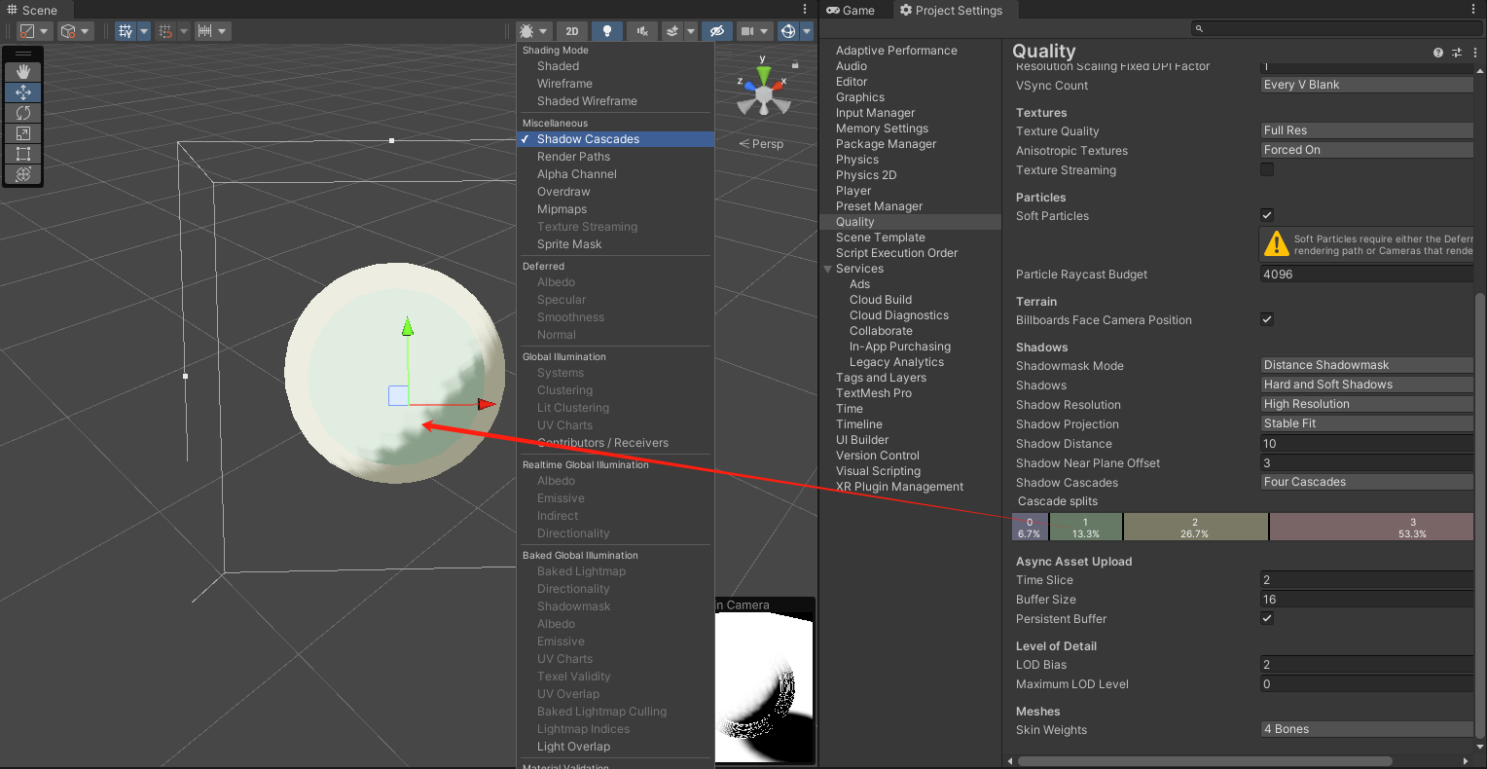Toggle scene audio mute button

tap(642, 31)
